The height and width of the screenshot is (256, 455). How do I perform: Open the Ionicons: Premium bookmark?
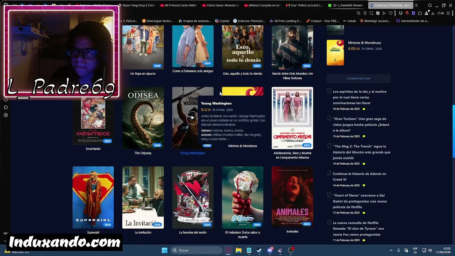point(249,21)
